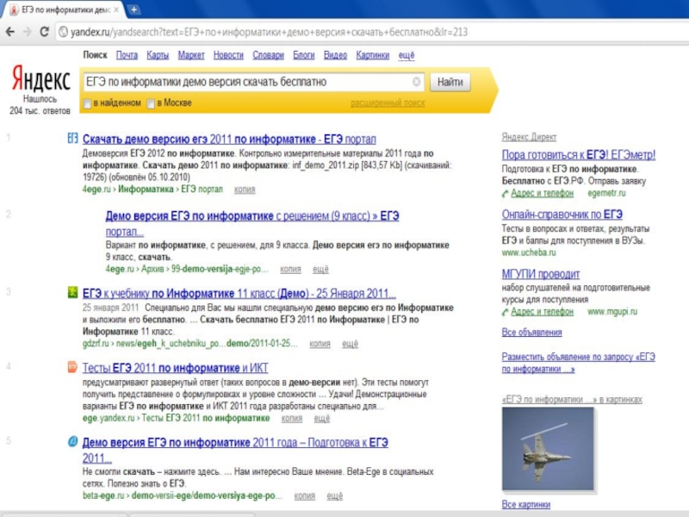The image size is (689, 517).
Task: Open ad 'Онлайн-справочник по ЕГЭ'
Action: point(562,215)
